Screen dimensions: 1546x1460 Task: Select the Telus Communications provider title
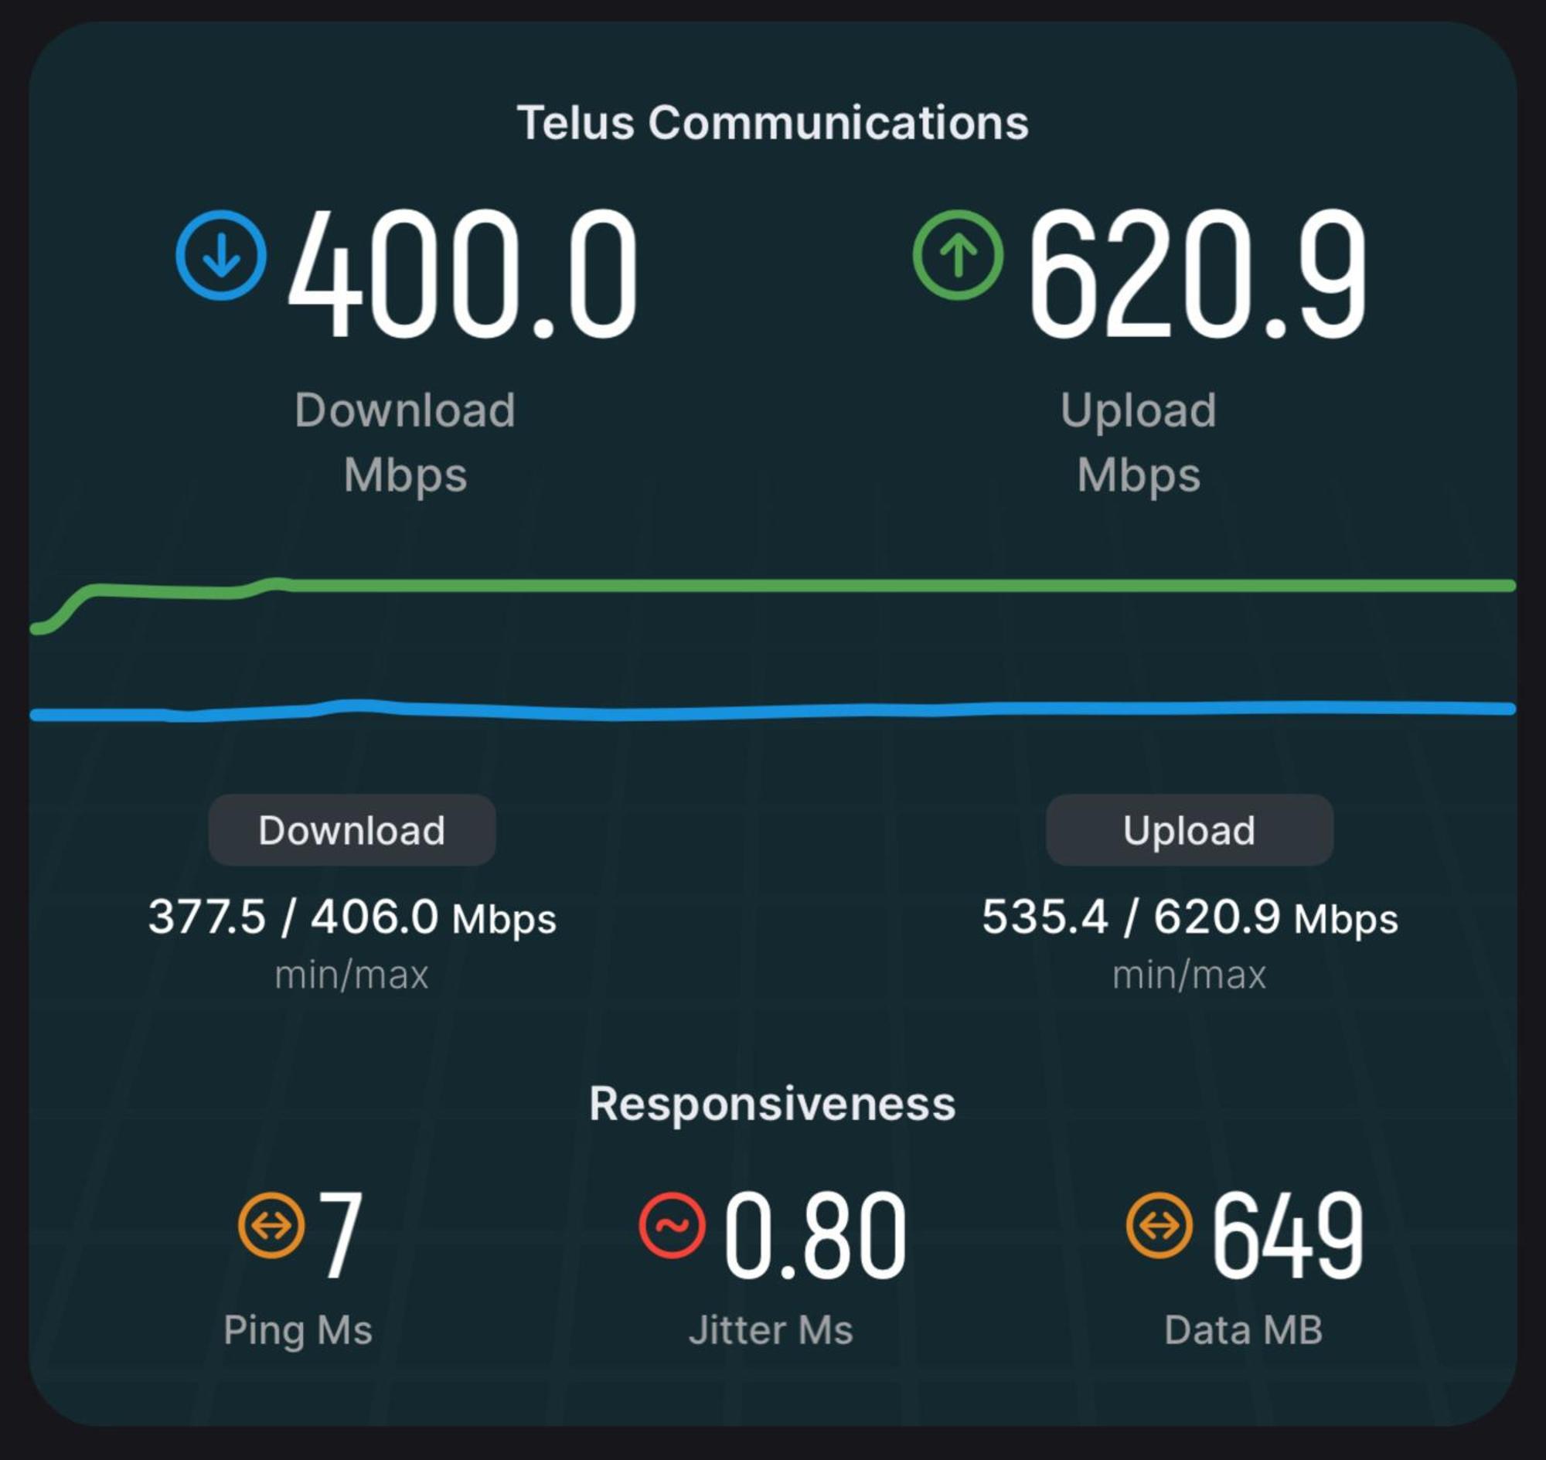click(772, 123)
